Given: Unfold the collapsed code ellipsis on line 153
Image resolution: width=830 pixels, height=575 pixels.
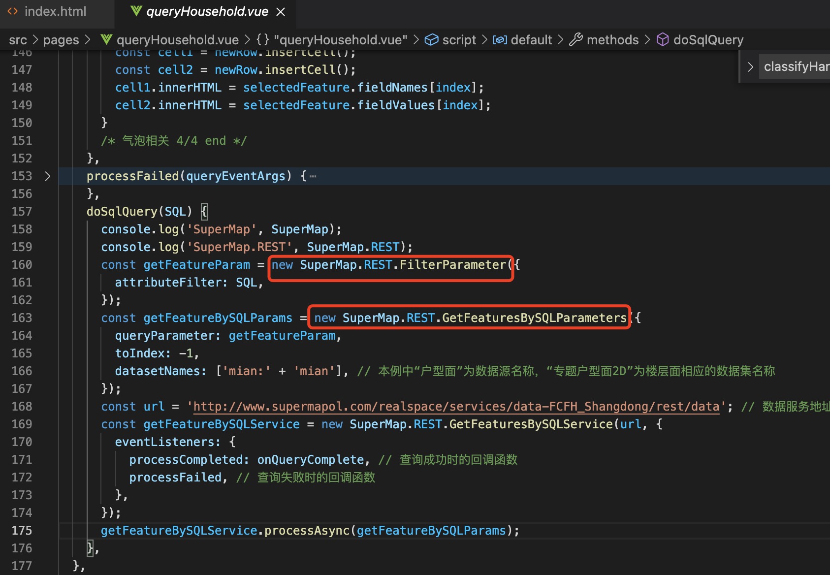Looking at the screenshot, I should (313, 176).
